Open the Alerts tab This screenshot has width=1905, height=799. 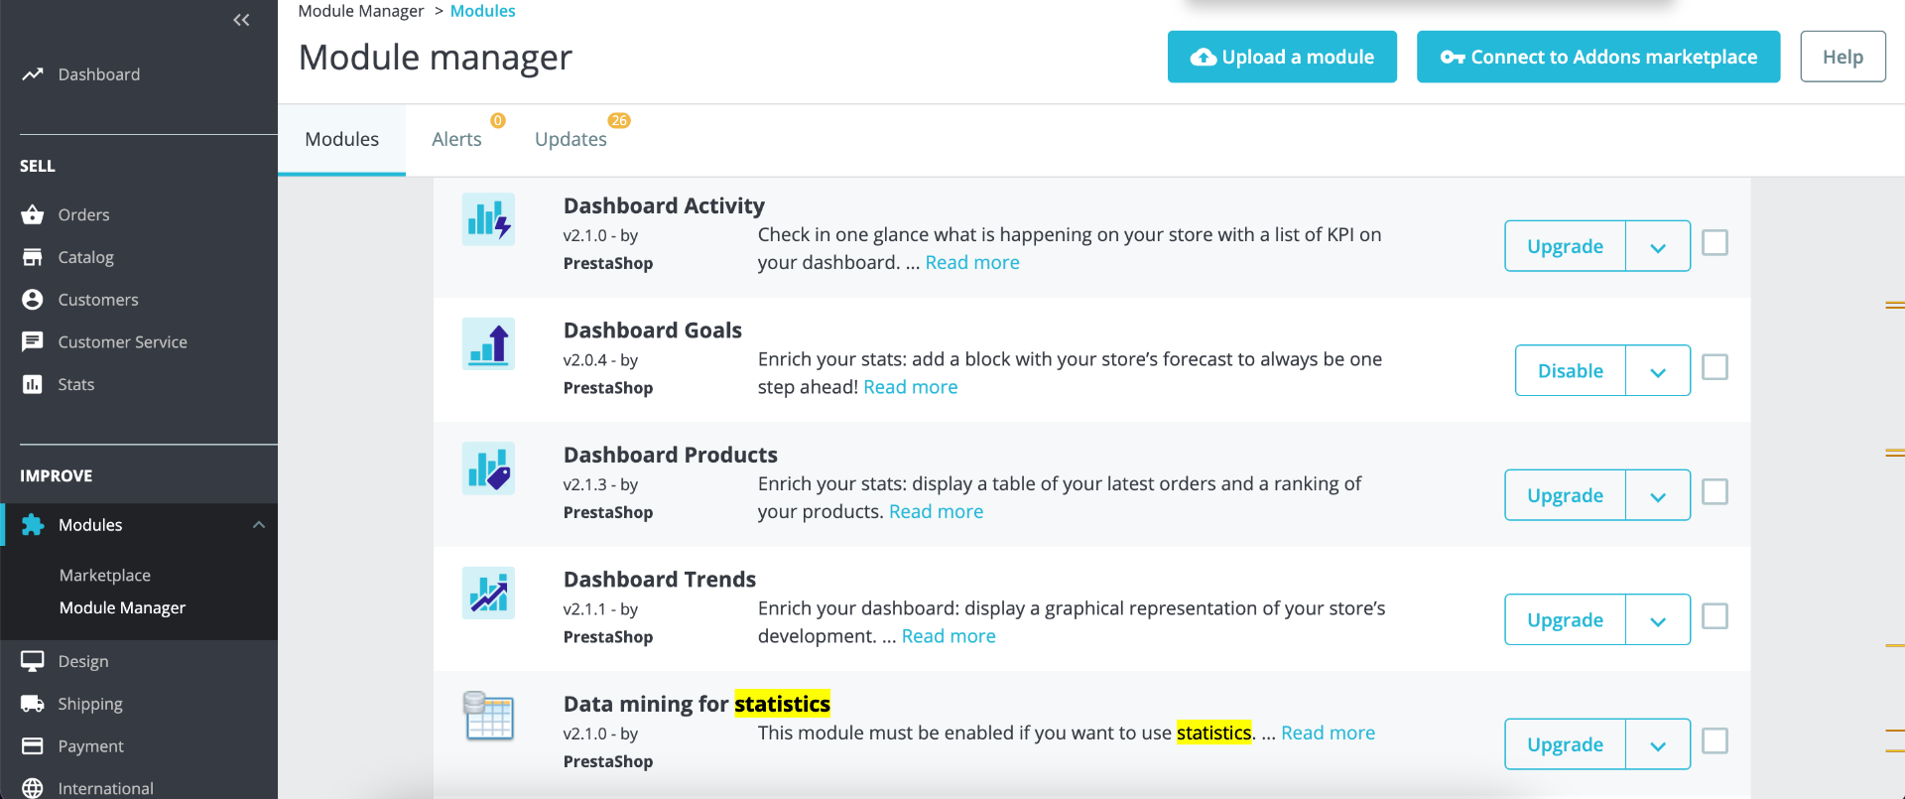click(x=456, y=139)
